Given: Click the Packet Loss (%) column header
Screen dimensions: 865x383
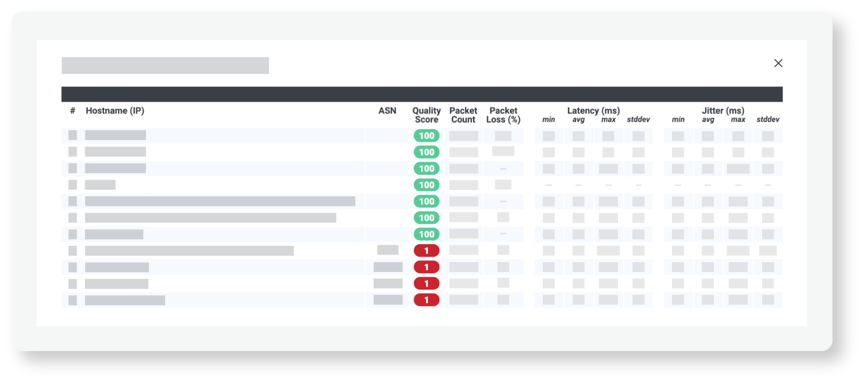Looking at the screenshot, I should coord(503,114).
